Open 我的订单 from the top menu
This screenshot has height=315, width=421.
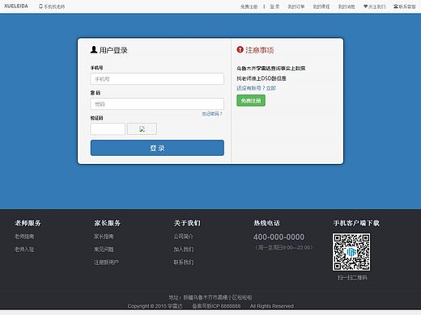coord(296,6)
